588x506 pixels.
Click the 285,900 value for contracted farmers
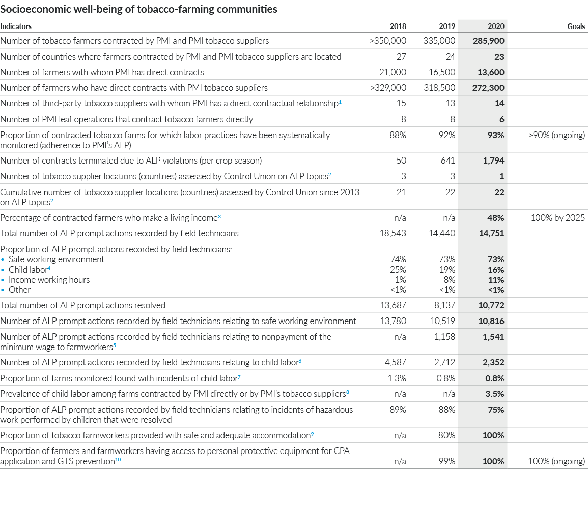point(488,41)
